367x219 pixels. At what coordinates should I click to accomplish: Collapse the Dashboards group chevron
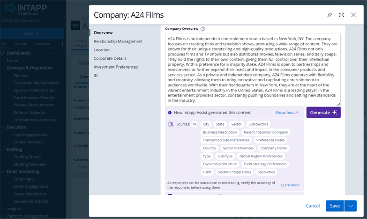point(54,53)
